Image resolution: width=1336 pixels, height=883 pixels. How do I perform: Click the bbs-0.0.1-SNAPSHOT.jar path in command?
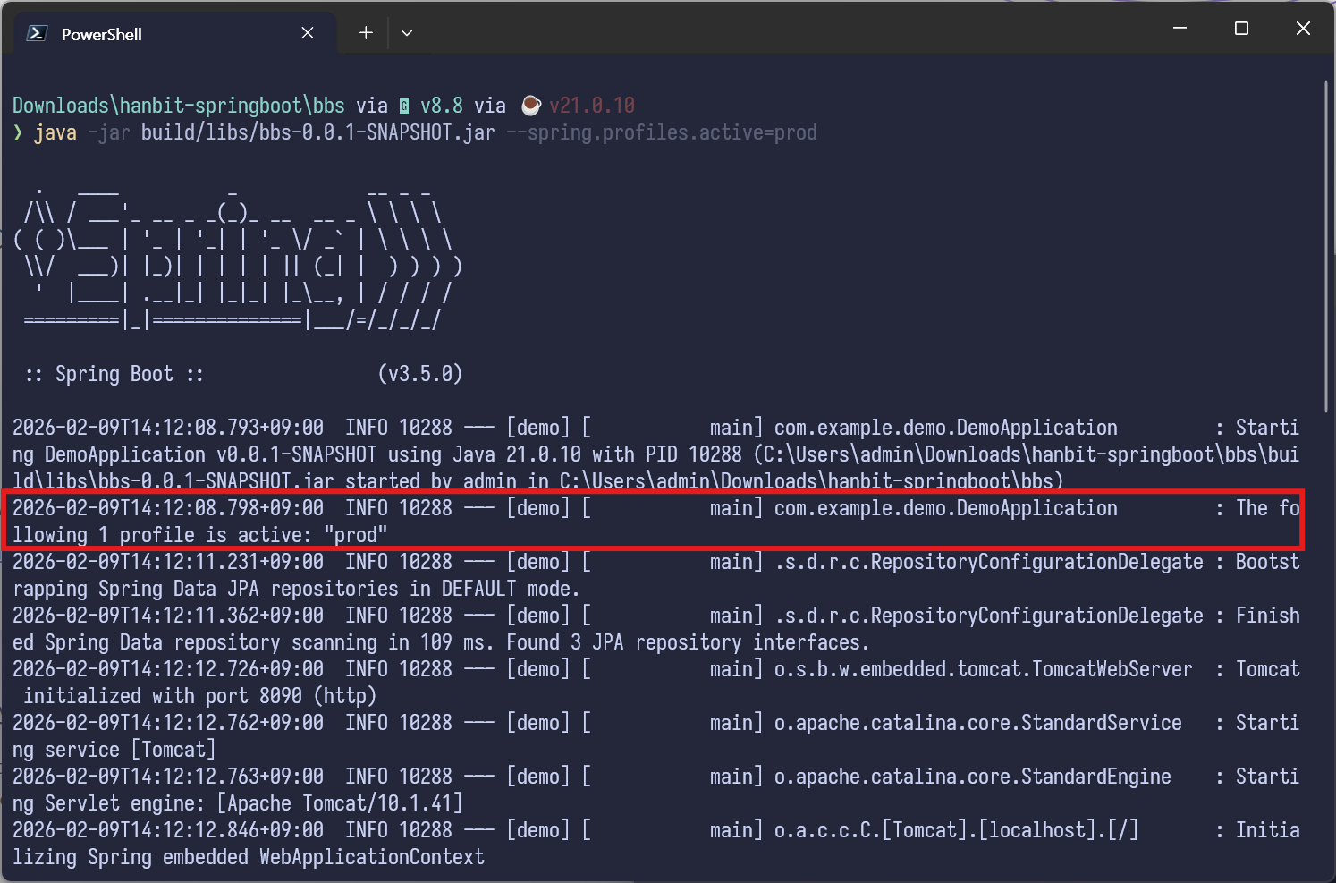tap(317, 133)
